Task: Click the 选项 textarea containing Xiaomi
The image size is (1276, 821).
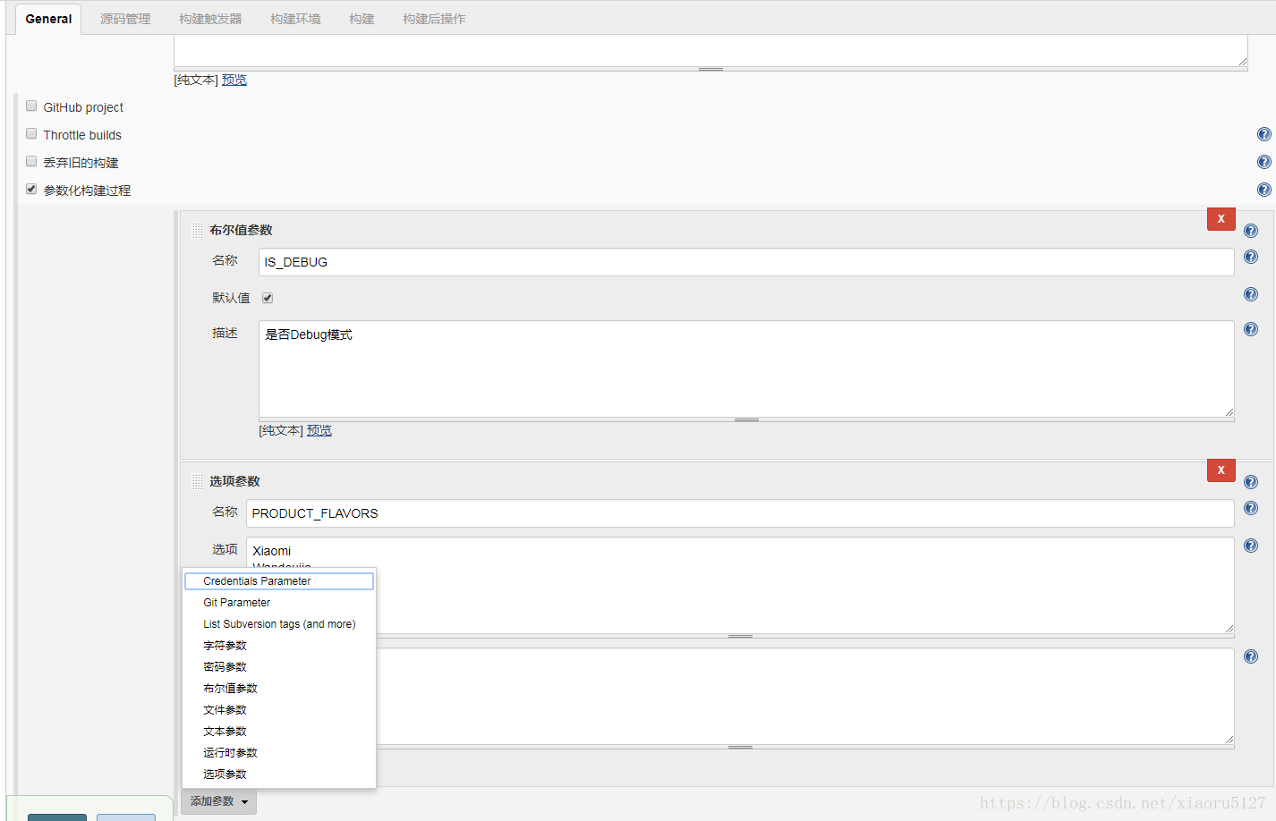Action: 740,585
